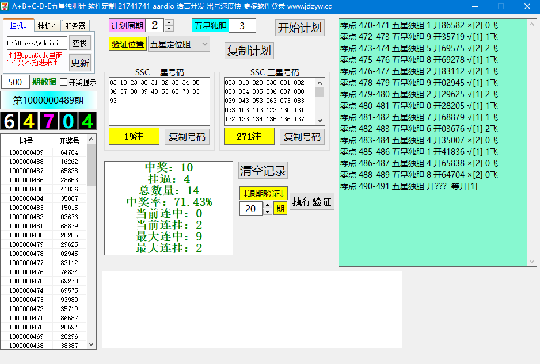Click the 计划周期 value field
Screen dimensions: 540x364
(x=155, y=25)
